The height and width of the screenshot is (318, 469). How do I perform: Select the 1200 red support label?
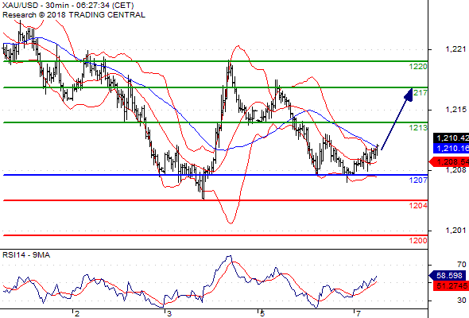click(x=418, y=241)
